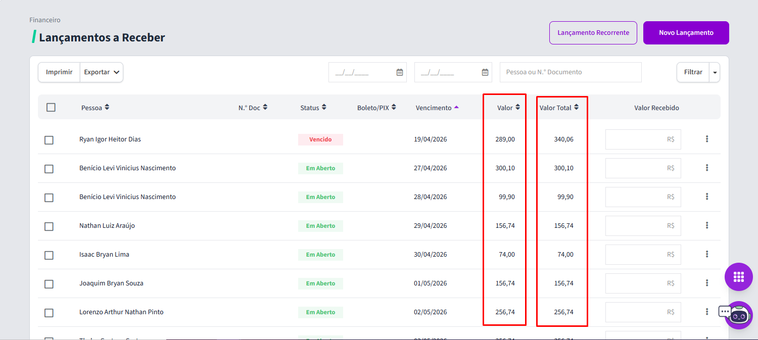Screen dimensions: 758x340
Task: Open calendar picker of first date field
Action: click(x=400, y=72)
